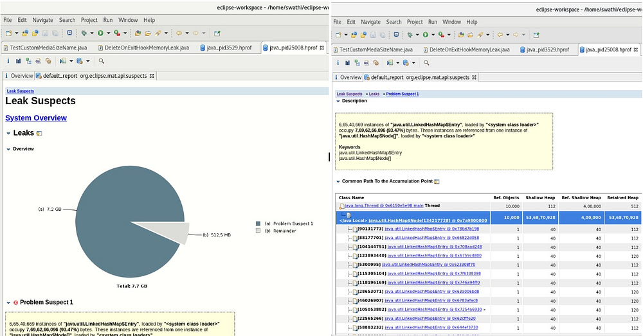Click Debug bug icon in Problem Suspect 1 details window

[409, 35]
